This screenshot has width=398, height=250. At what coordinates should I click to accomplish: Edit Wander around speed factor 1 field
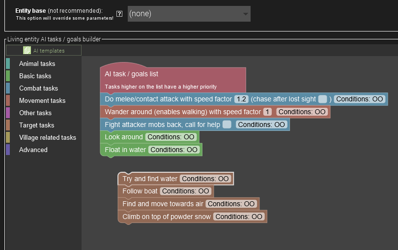(x=267, y=112)
